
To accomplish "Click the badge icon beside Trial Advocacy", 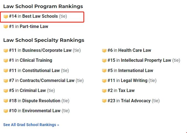I will (x=104, y=101).
